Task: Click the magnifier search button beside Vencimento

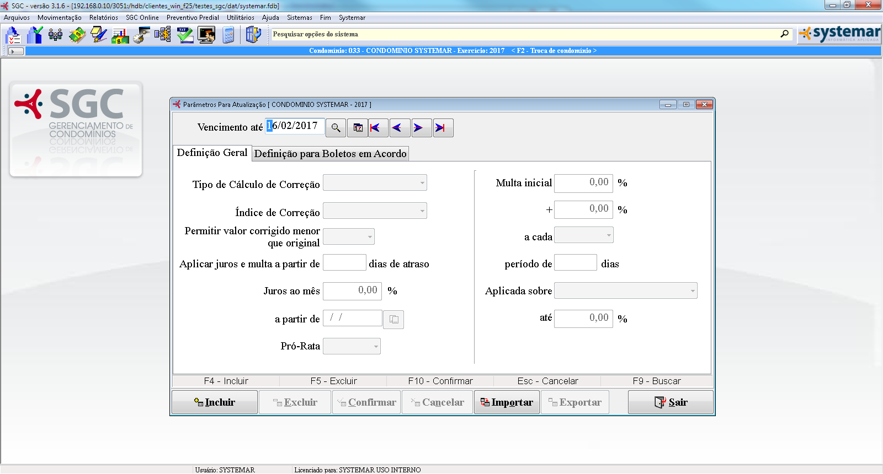Action: click(x=336, y=128)
